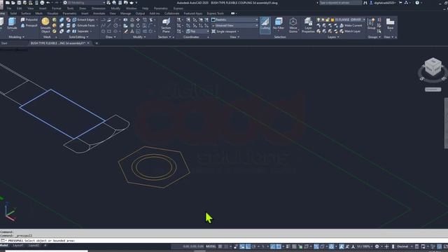Viewport: 448px width, 252px height.
Task: Expand the Layers panel
Action: pos(333,37)
